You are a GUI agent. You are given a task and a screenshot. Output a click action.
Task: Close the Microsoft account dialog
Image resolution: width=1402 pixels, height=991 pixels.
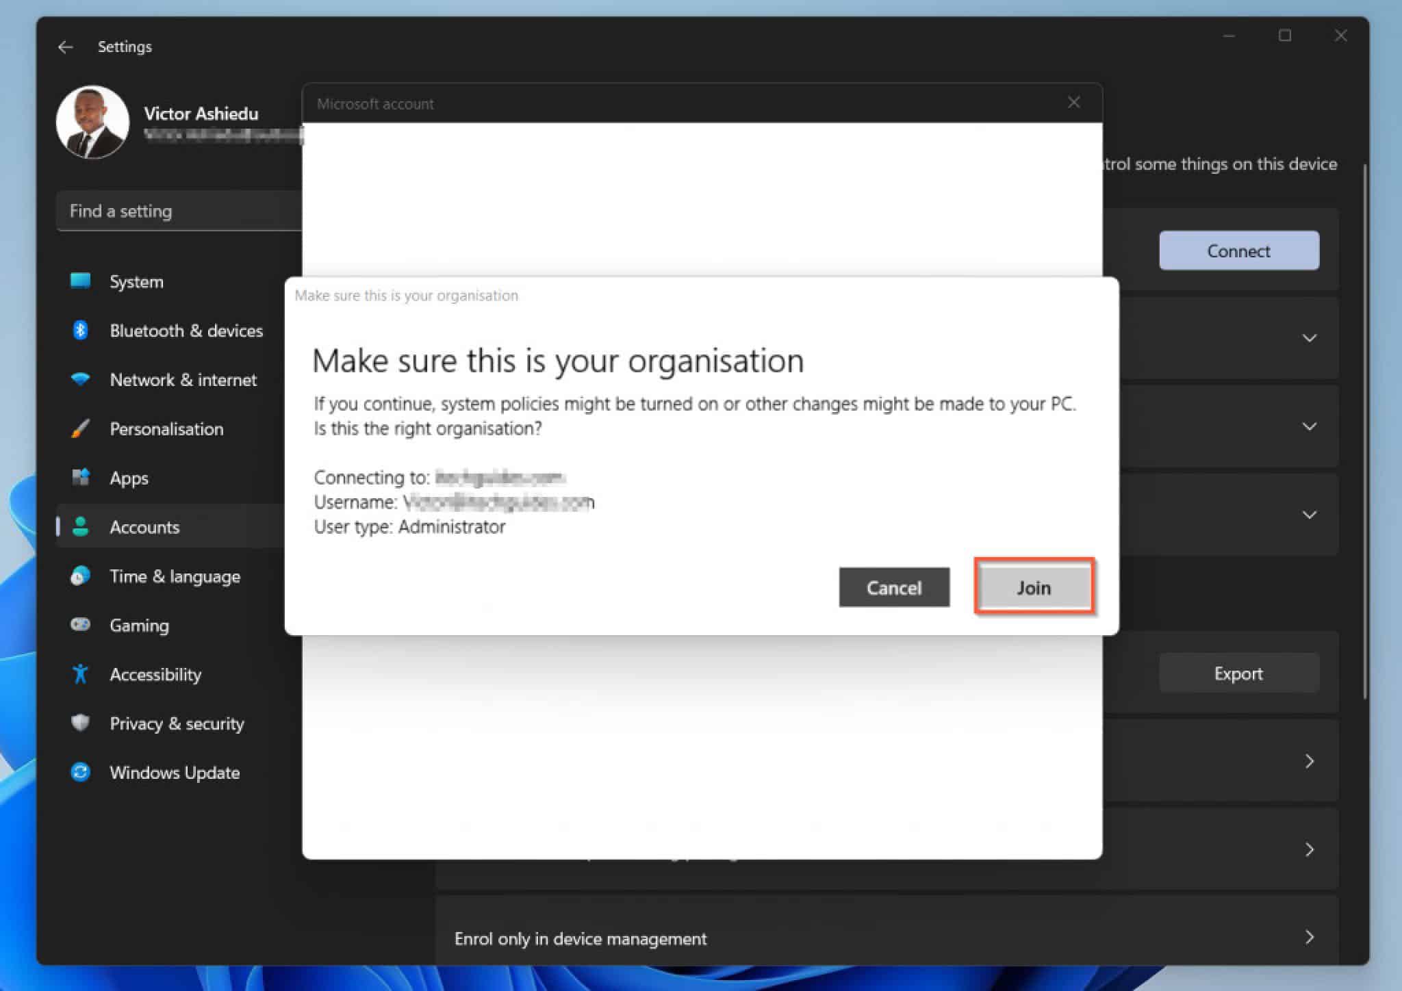(1074, 102)
